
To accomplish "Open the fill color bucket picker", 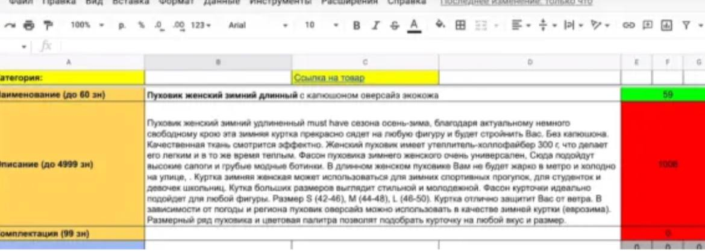I will (x=440, y=25).
